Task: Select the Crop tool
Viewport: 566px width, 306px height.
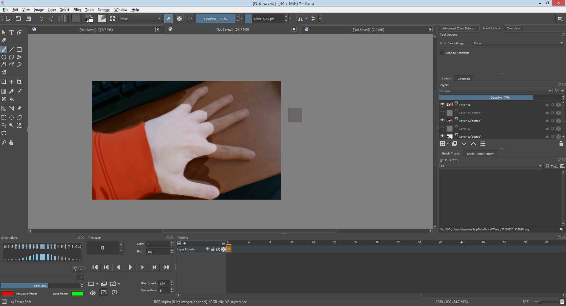Action: point(19,82)
